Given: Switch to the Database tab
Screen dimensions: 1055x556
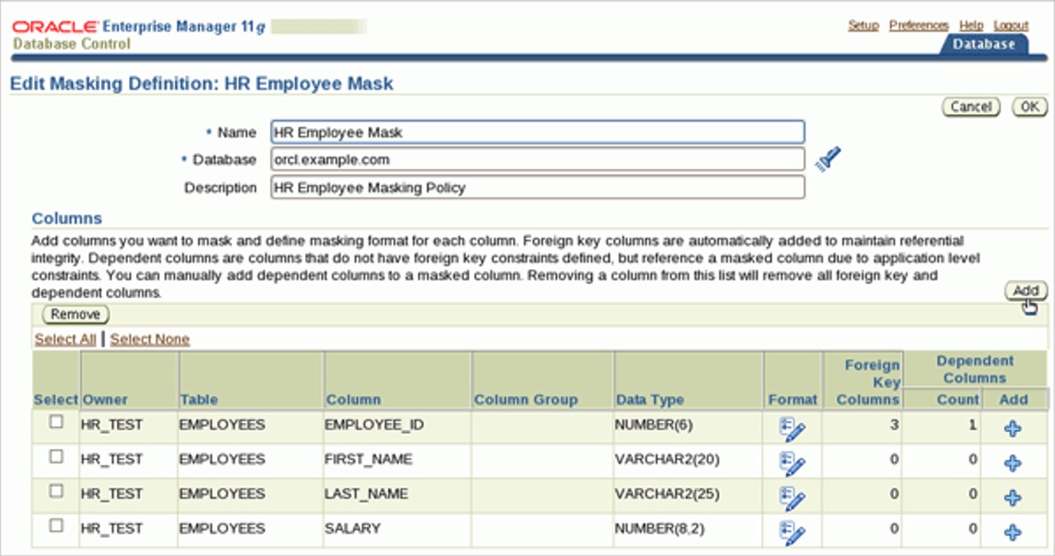Looking at the screenshot, I should pos(984,44).
